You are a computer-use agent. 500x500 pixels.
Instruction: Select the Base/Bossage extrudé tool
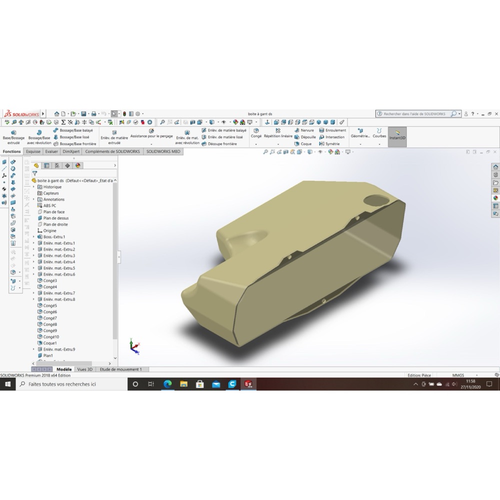coord(13,137)
